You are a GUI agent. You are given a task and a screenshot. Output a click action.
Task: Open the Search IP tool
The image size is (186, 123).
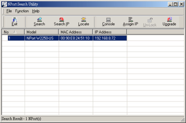(61, 22)
